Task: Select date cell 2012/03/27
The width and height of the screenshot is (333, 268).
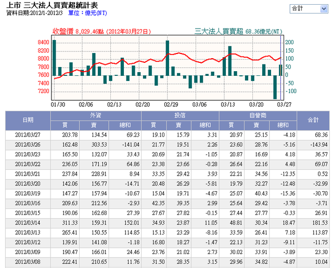Action: pos(28,135)
